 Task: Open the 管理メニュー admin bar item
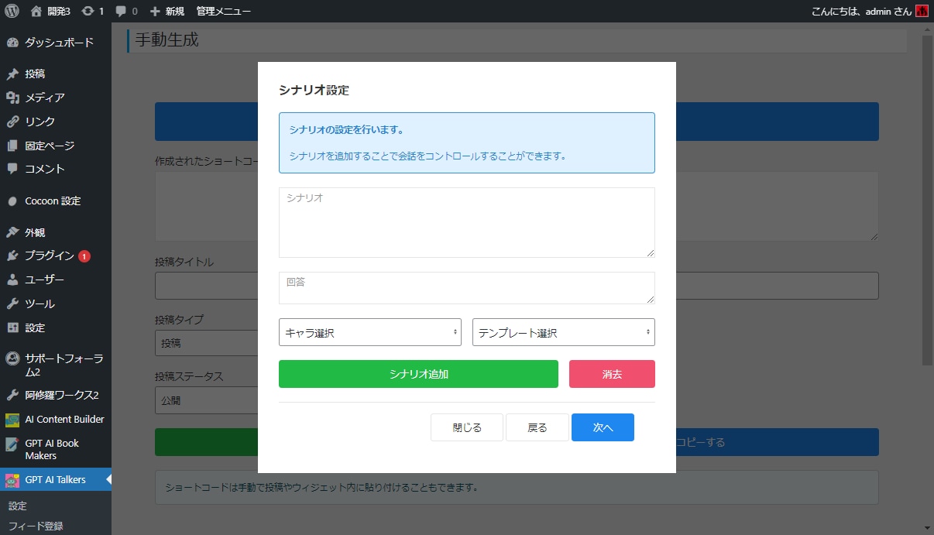pyautogui.click(x=224, y=11)
